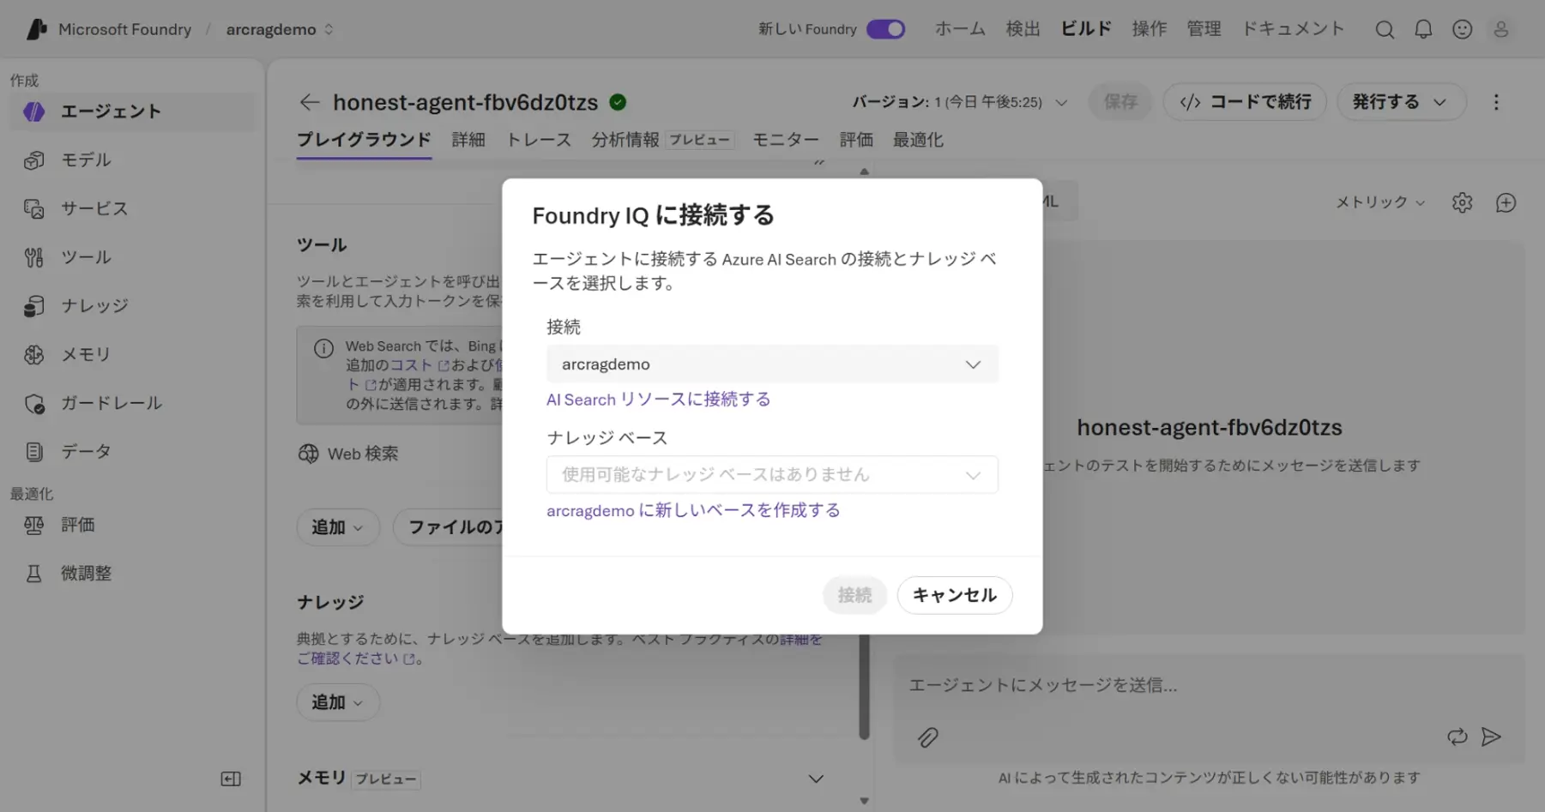Click AI Search リソースに接続する link
This screenshot has height=812, width=1545.
coord(658,400)
